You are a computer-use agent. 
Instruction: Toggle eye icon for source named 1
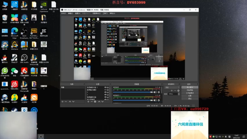click(x=105, y=95)
